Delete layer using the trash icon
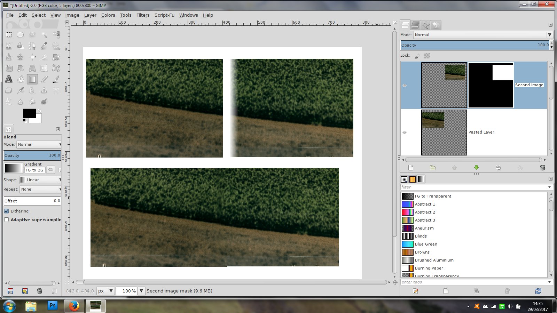The width and height of the screenshot is (557, 313). [x=542, y=168]
